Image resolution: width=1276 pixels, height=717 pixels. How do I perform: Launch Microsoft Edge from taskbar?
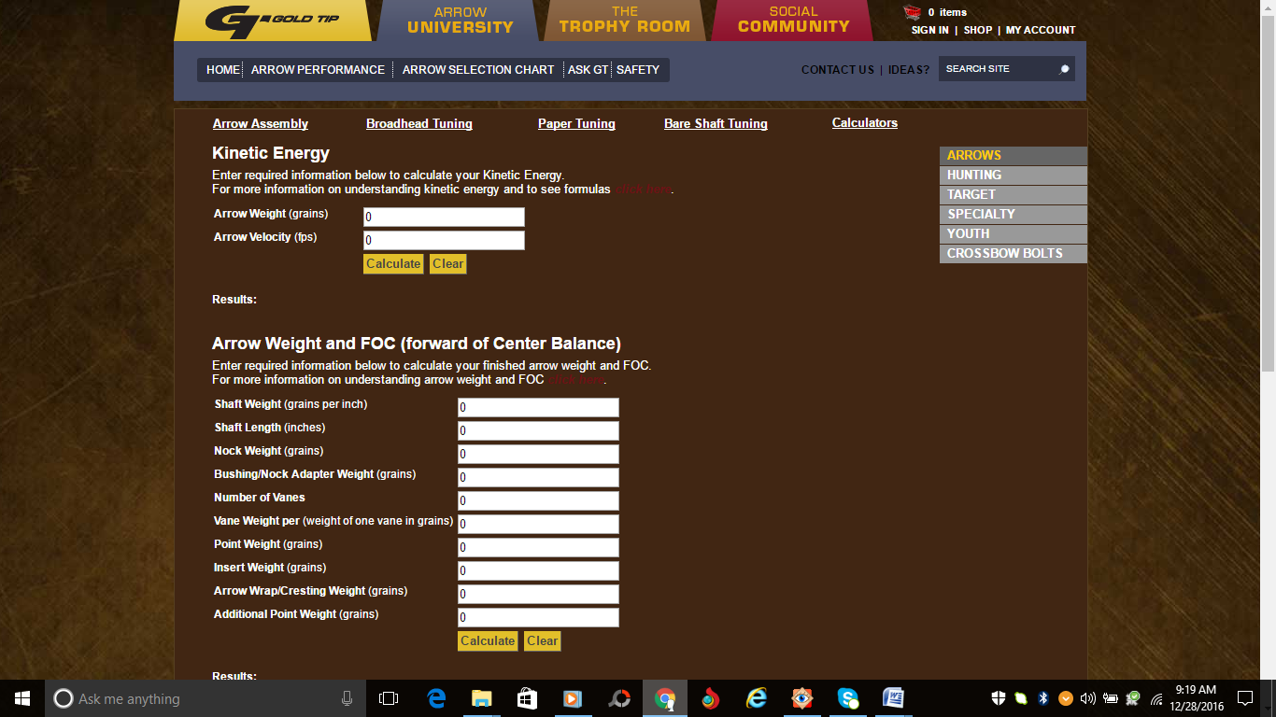(436, 698)
